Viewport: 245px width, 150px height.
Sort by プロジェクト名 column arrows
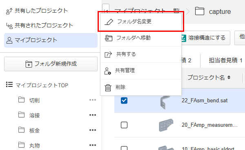coord(229,77)
